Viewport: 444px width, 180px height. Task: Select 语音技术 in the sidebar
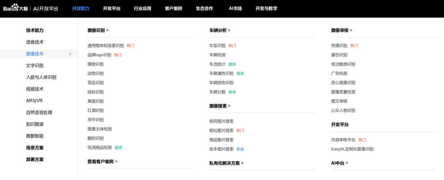pyautogui.click(x=35, y=42)
